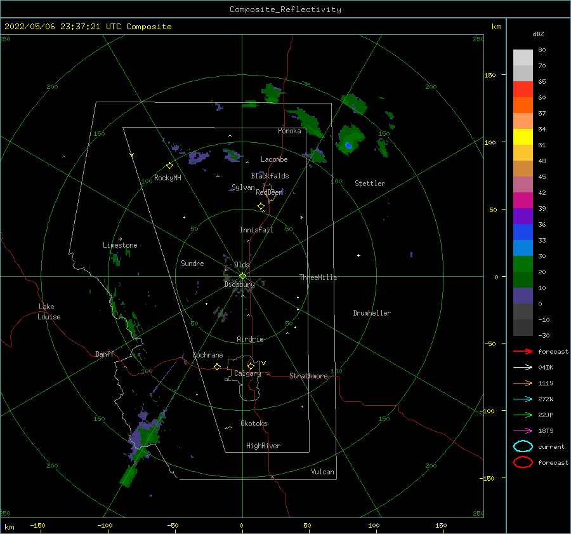This screenshot has width=571, height=534.
Task: Click the magenta swatch in the dBZ scale
Action: pos(523,201)
